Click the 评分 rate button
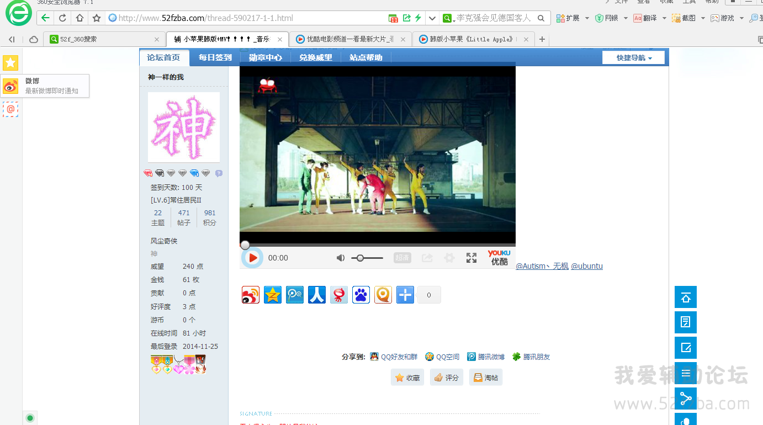The height and width of the screenshot is (425, 763). [447, 378]
